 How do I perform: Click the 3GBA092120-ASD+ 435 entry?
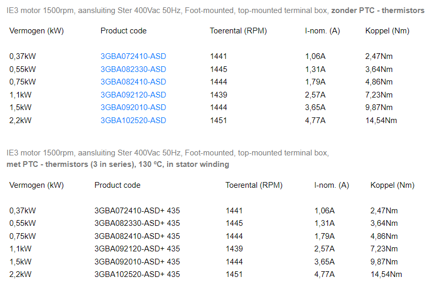[137, 249]
